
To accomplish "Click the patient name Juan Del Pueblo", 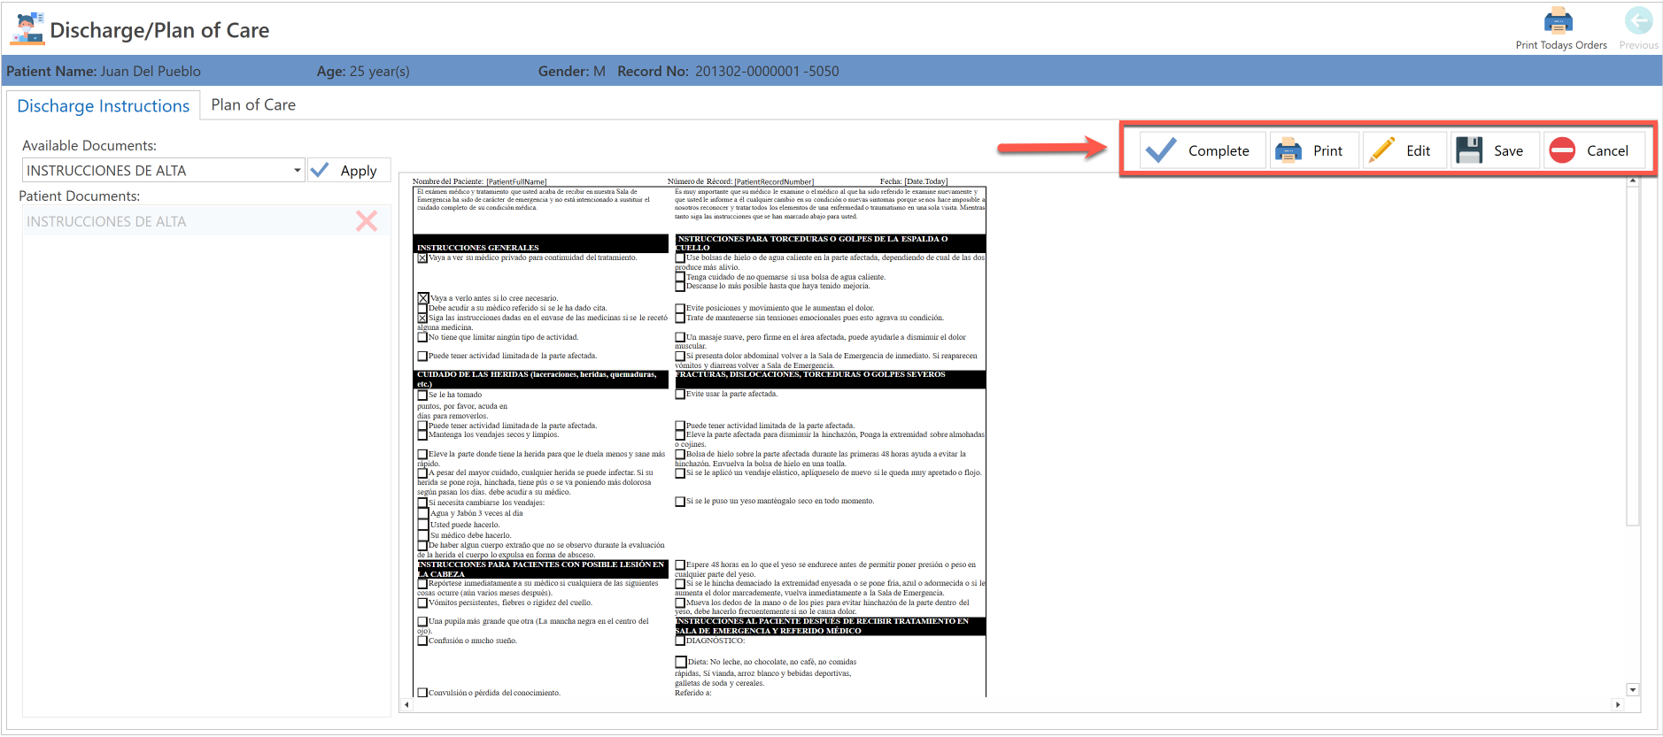I will coord(151,71).
